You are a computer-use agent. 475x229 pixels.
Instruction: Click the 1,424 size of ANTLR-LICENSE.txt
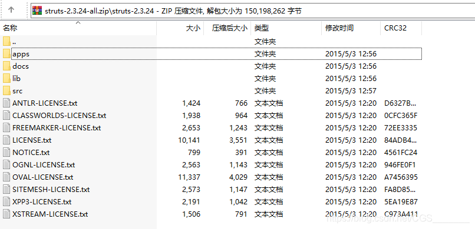point(192,103)
